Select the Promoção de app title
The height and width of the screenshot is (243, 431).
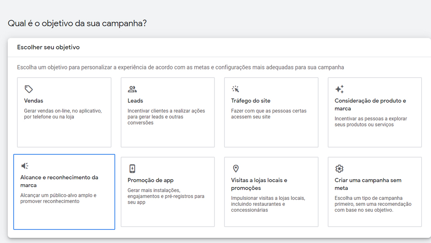[150, 180]
